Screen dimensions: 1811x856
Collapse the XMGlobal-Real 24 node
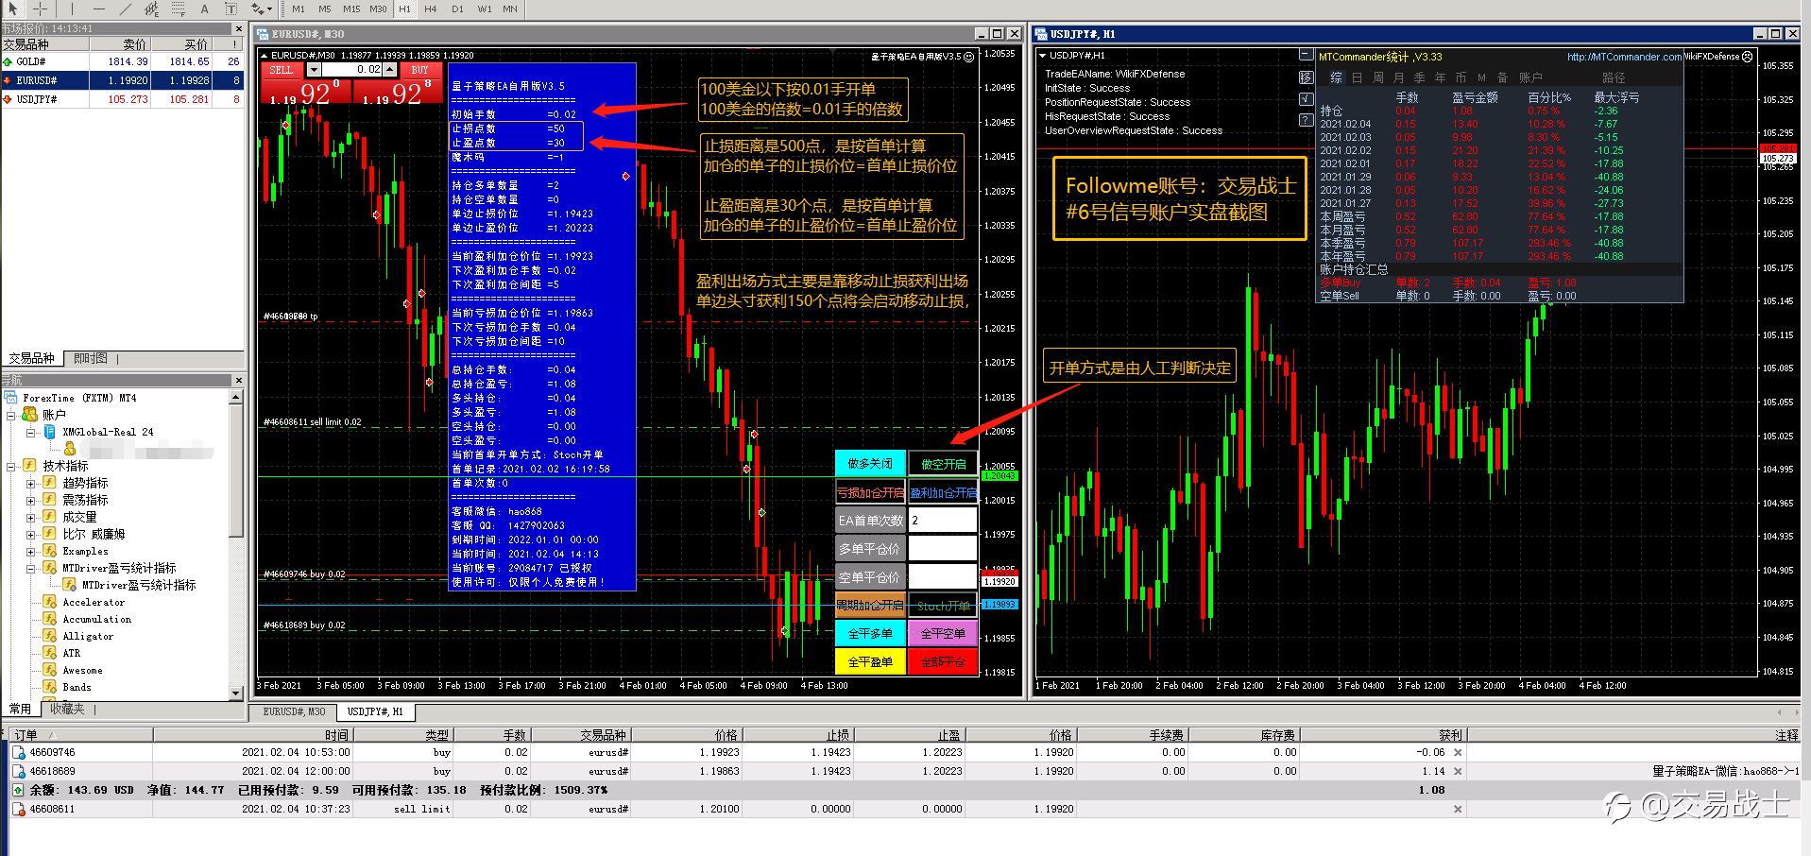[x=30, y=432]
